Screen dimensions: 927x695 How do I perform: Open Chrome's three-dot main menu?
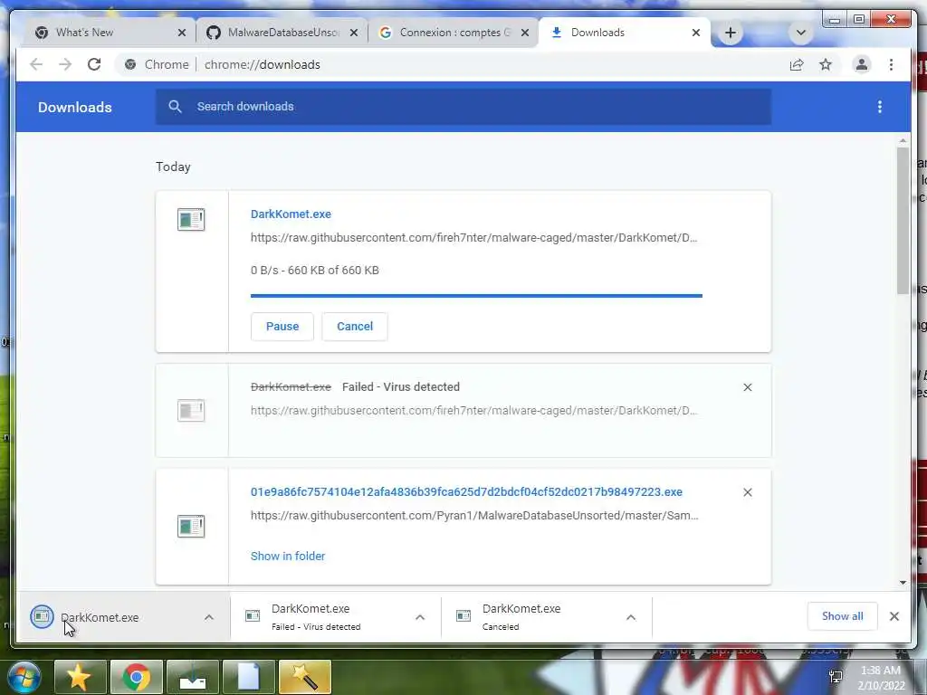coord(891,64)
